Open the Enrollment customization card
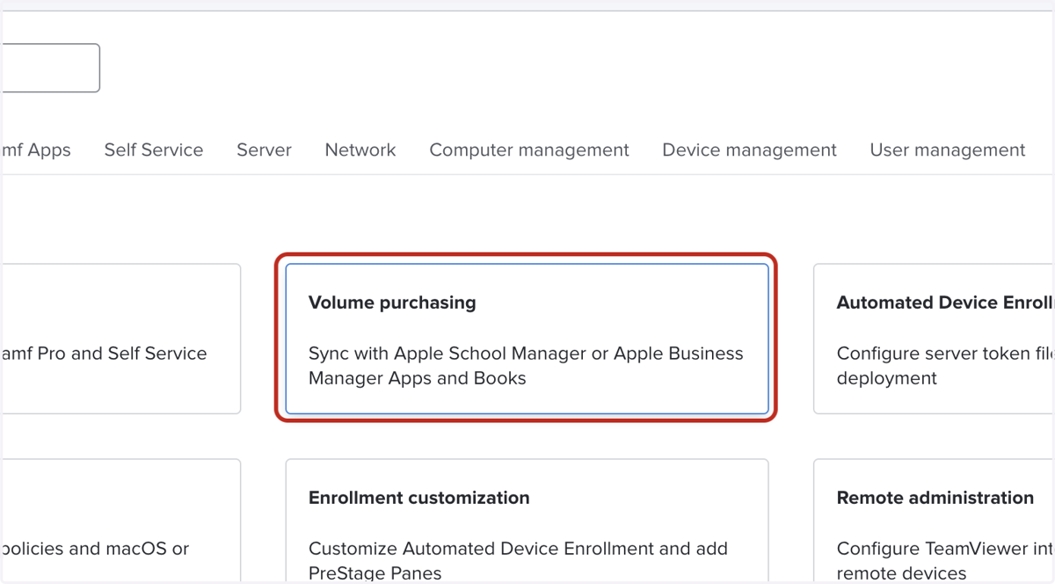1055x584 pixels. [x=527, y=521]
